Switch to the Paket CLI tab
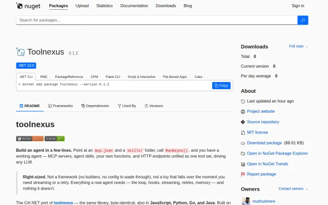Image resolution: width=328 pixels, height=205 pixels. (113, 77)
